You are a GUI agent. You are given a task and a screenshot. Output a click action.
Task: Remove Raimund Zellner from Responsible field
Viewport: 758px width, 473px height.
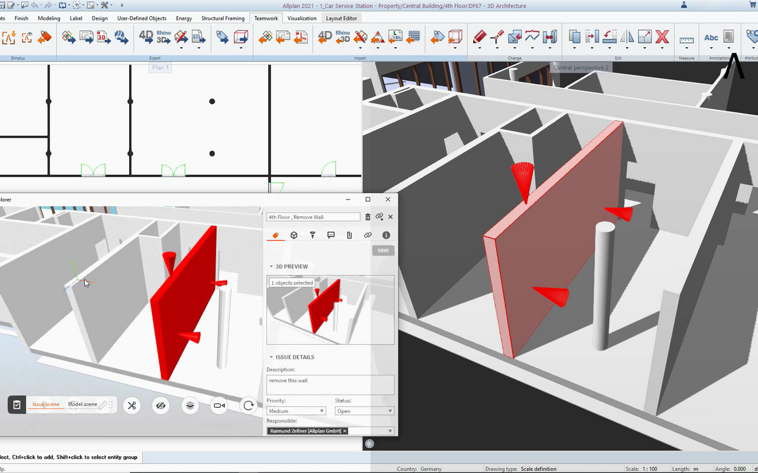tap(345, 431)
